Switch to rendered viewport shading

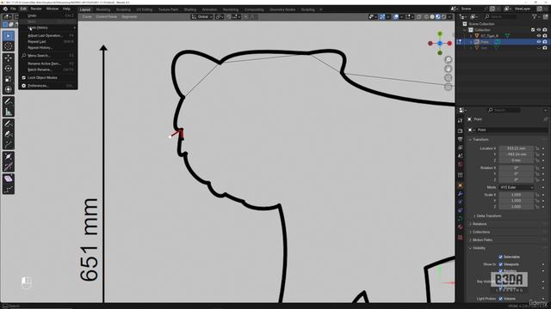point(444,17)
